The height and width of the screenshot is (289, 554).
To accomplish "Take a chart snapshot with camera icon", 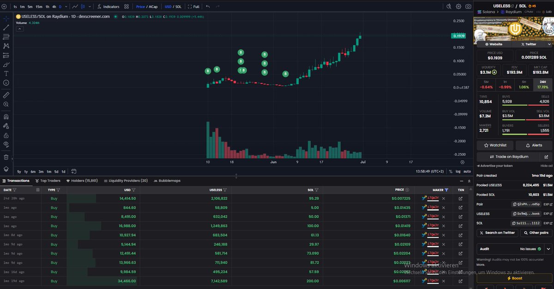I will point(468,6).
